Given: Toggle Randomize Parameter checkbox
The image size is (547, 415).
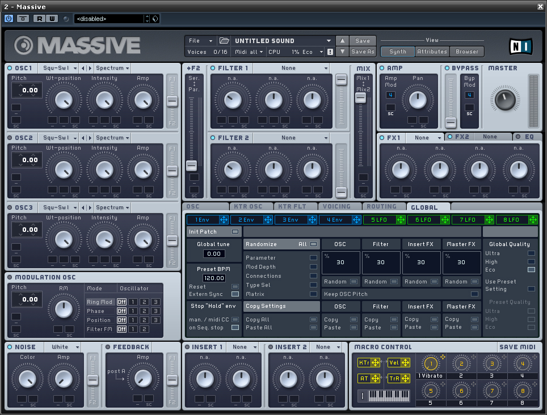Looking at the screenshot, I should pos(313,258).
